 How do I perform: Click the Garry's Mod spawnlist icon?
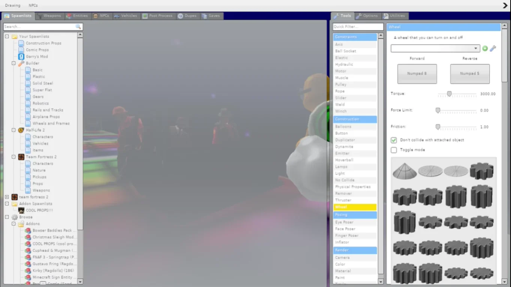tap(21, 57)
